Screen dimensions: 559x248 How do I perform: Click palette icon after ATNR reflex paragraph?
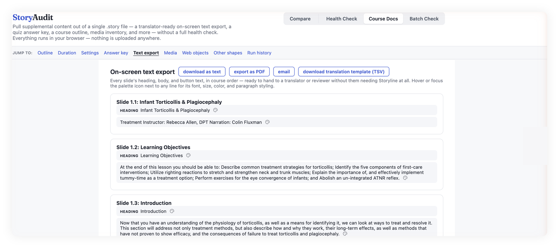click(405, 178)
